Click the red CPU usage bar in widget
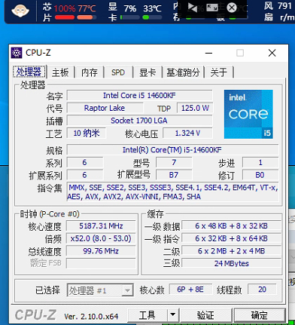Image resolution: width=295 pixels, height=325 pixels. [65, 17]
